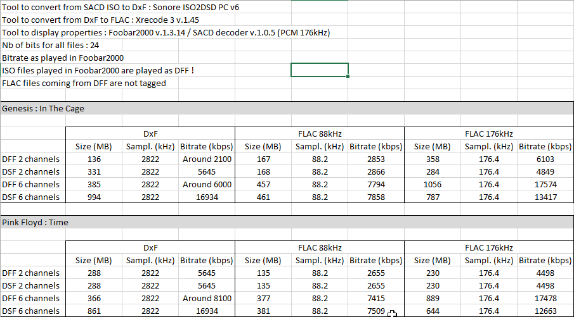Select the 16934 bitrate in the Pink Floyd table
The image size is (574, 317).
[x=207, y=311]
